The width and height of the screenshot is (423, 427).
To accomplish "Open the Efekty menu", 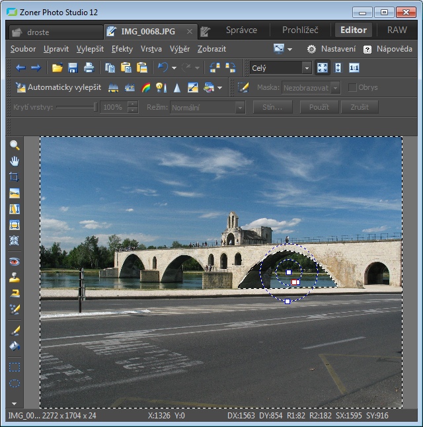I will coord(122,49).
